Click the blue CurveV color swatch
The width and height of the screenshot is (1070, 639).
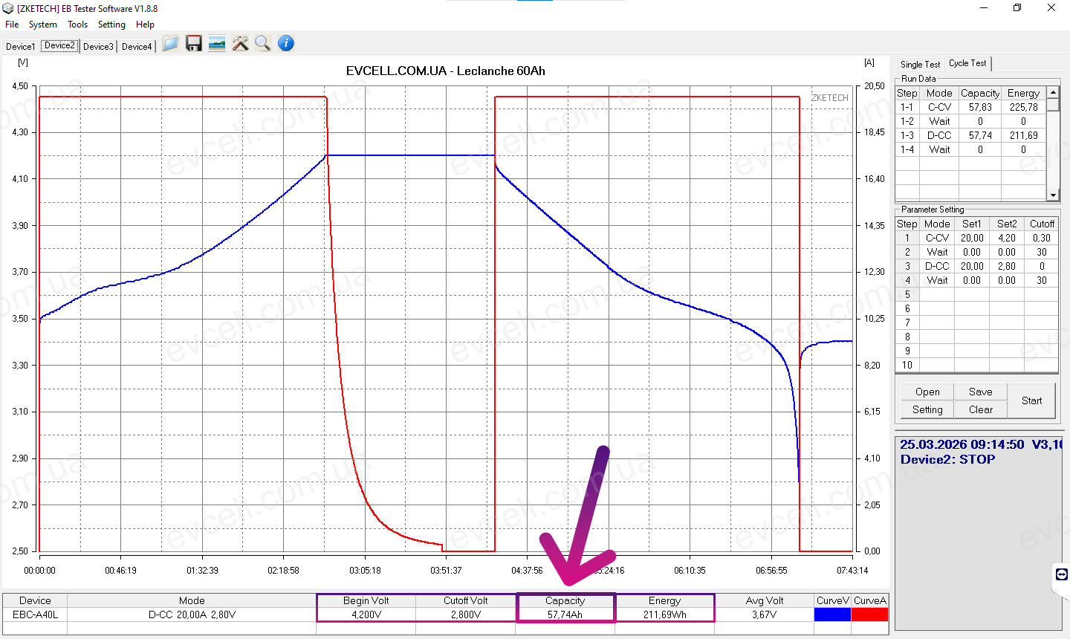832,614
